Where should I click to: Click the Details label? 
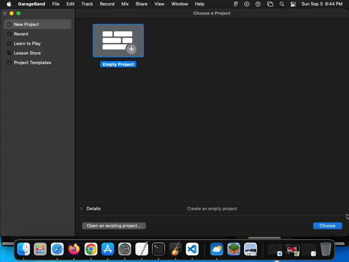93,208
